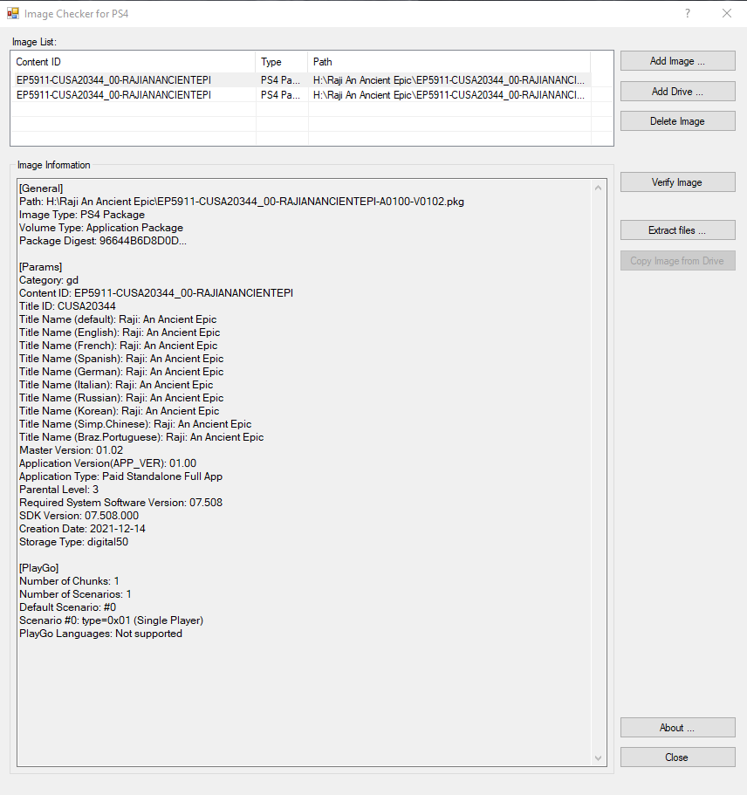The image size is (747, 795).
Task: Click the Title Name (Russian) line
Action: tap(121, 398)
